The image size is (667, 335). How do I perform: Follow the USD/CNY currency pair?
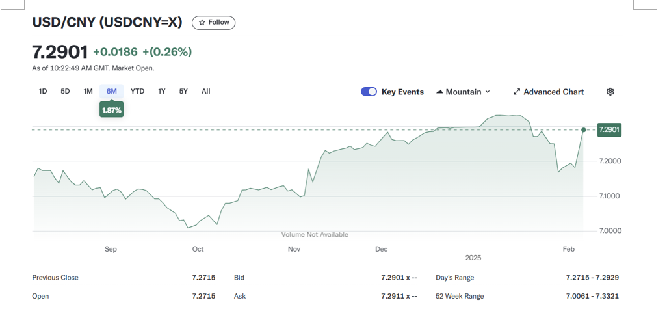click(214, 23)
